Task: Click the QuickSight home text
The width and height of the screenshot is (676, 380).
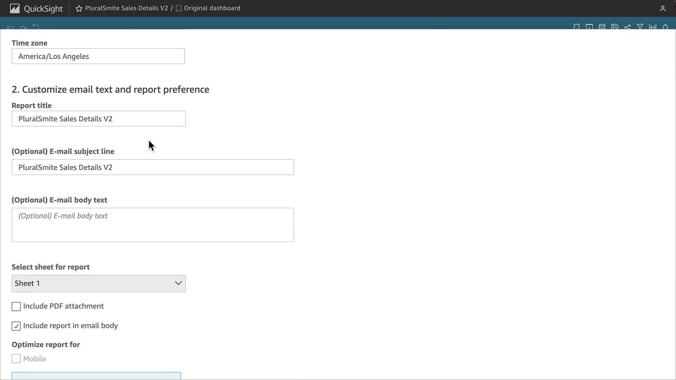Action: pos(43,8)
